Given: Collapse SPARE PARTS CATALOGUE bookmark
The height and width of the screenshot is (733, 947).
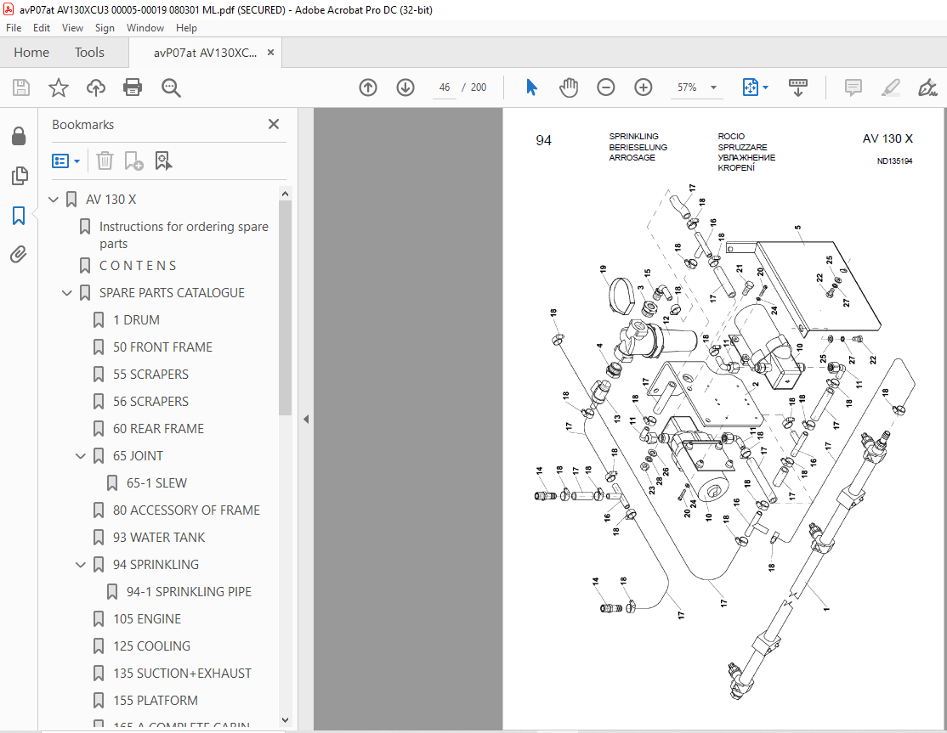Looking at the screenshot, I should point(67,292).
